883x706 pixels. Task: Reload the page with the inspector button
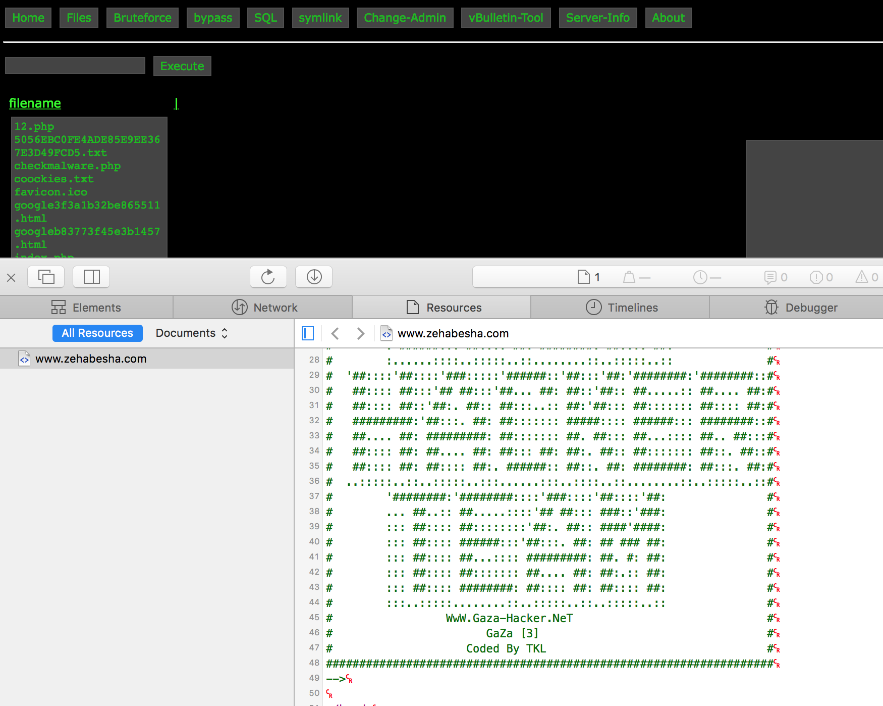point(268,277)
